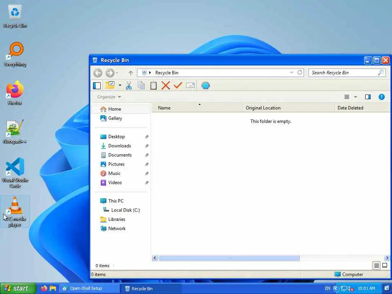The width and height of the screenshot is (392, 294).
Task: Expand the hidden tray icons arrow
Action: 335,289
